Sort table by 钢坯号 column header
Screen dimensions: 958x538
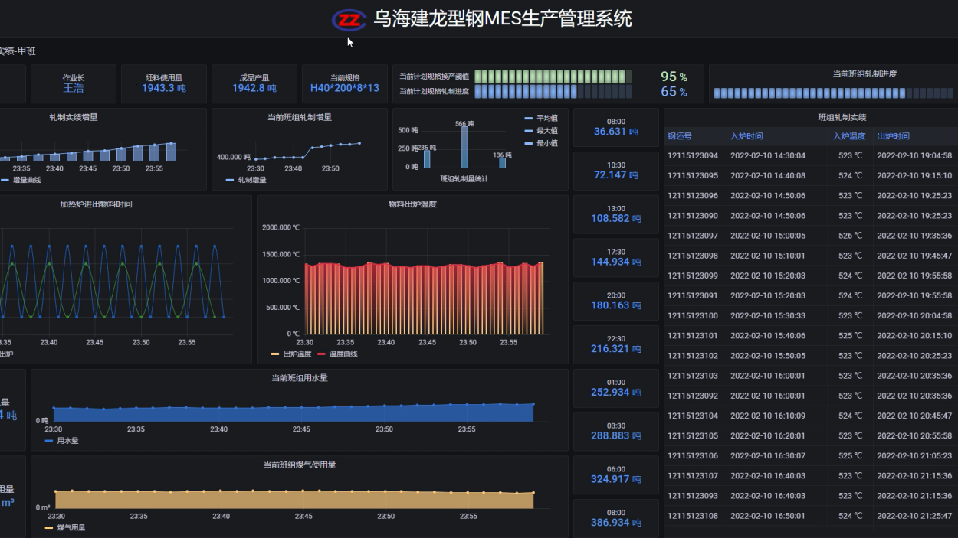679,136
